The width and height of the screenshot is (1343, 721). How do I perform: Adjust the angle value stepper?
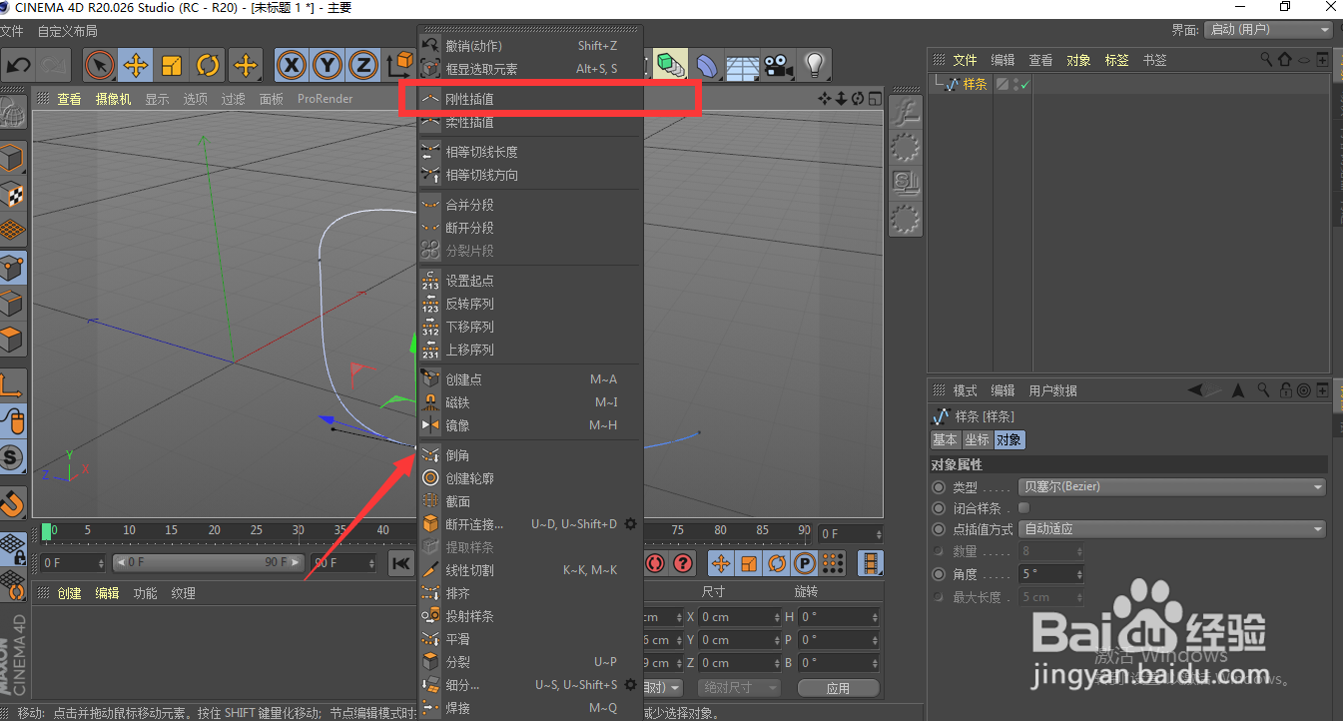pyautogui.click(x=1079, y=574)
